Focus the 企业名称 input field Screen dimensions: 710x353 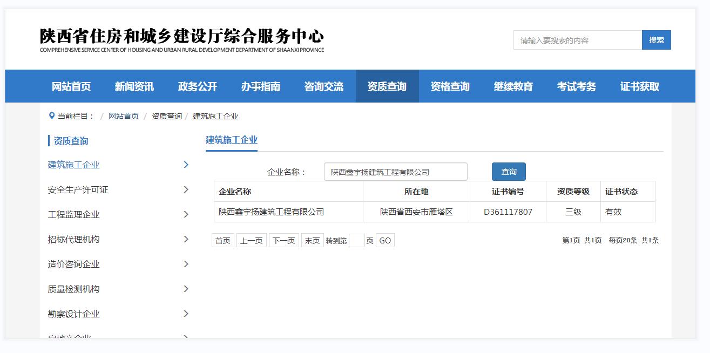[x=395, y=172]
